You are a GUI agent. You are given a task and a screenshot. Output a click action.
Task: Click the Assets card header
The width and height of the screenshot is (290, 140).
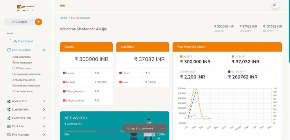[86, 47]
